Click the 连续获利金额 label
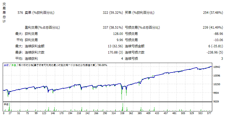 [35, 46]
